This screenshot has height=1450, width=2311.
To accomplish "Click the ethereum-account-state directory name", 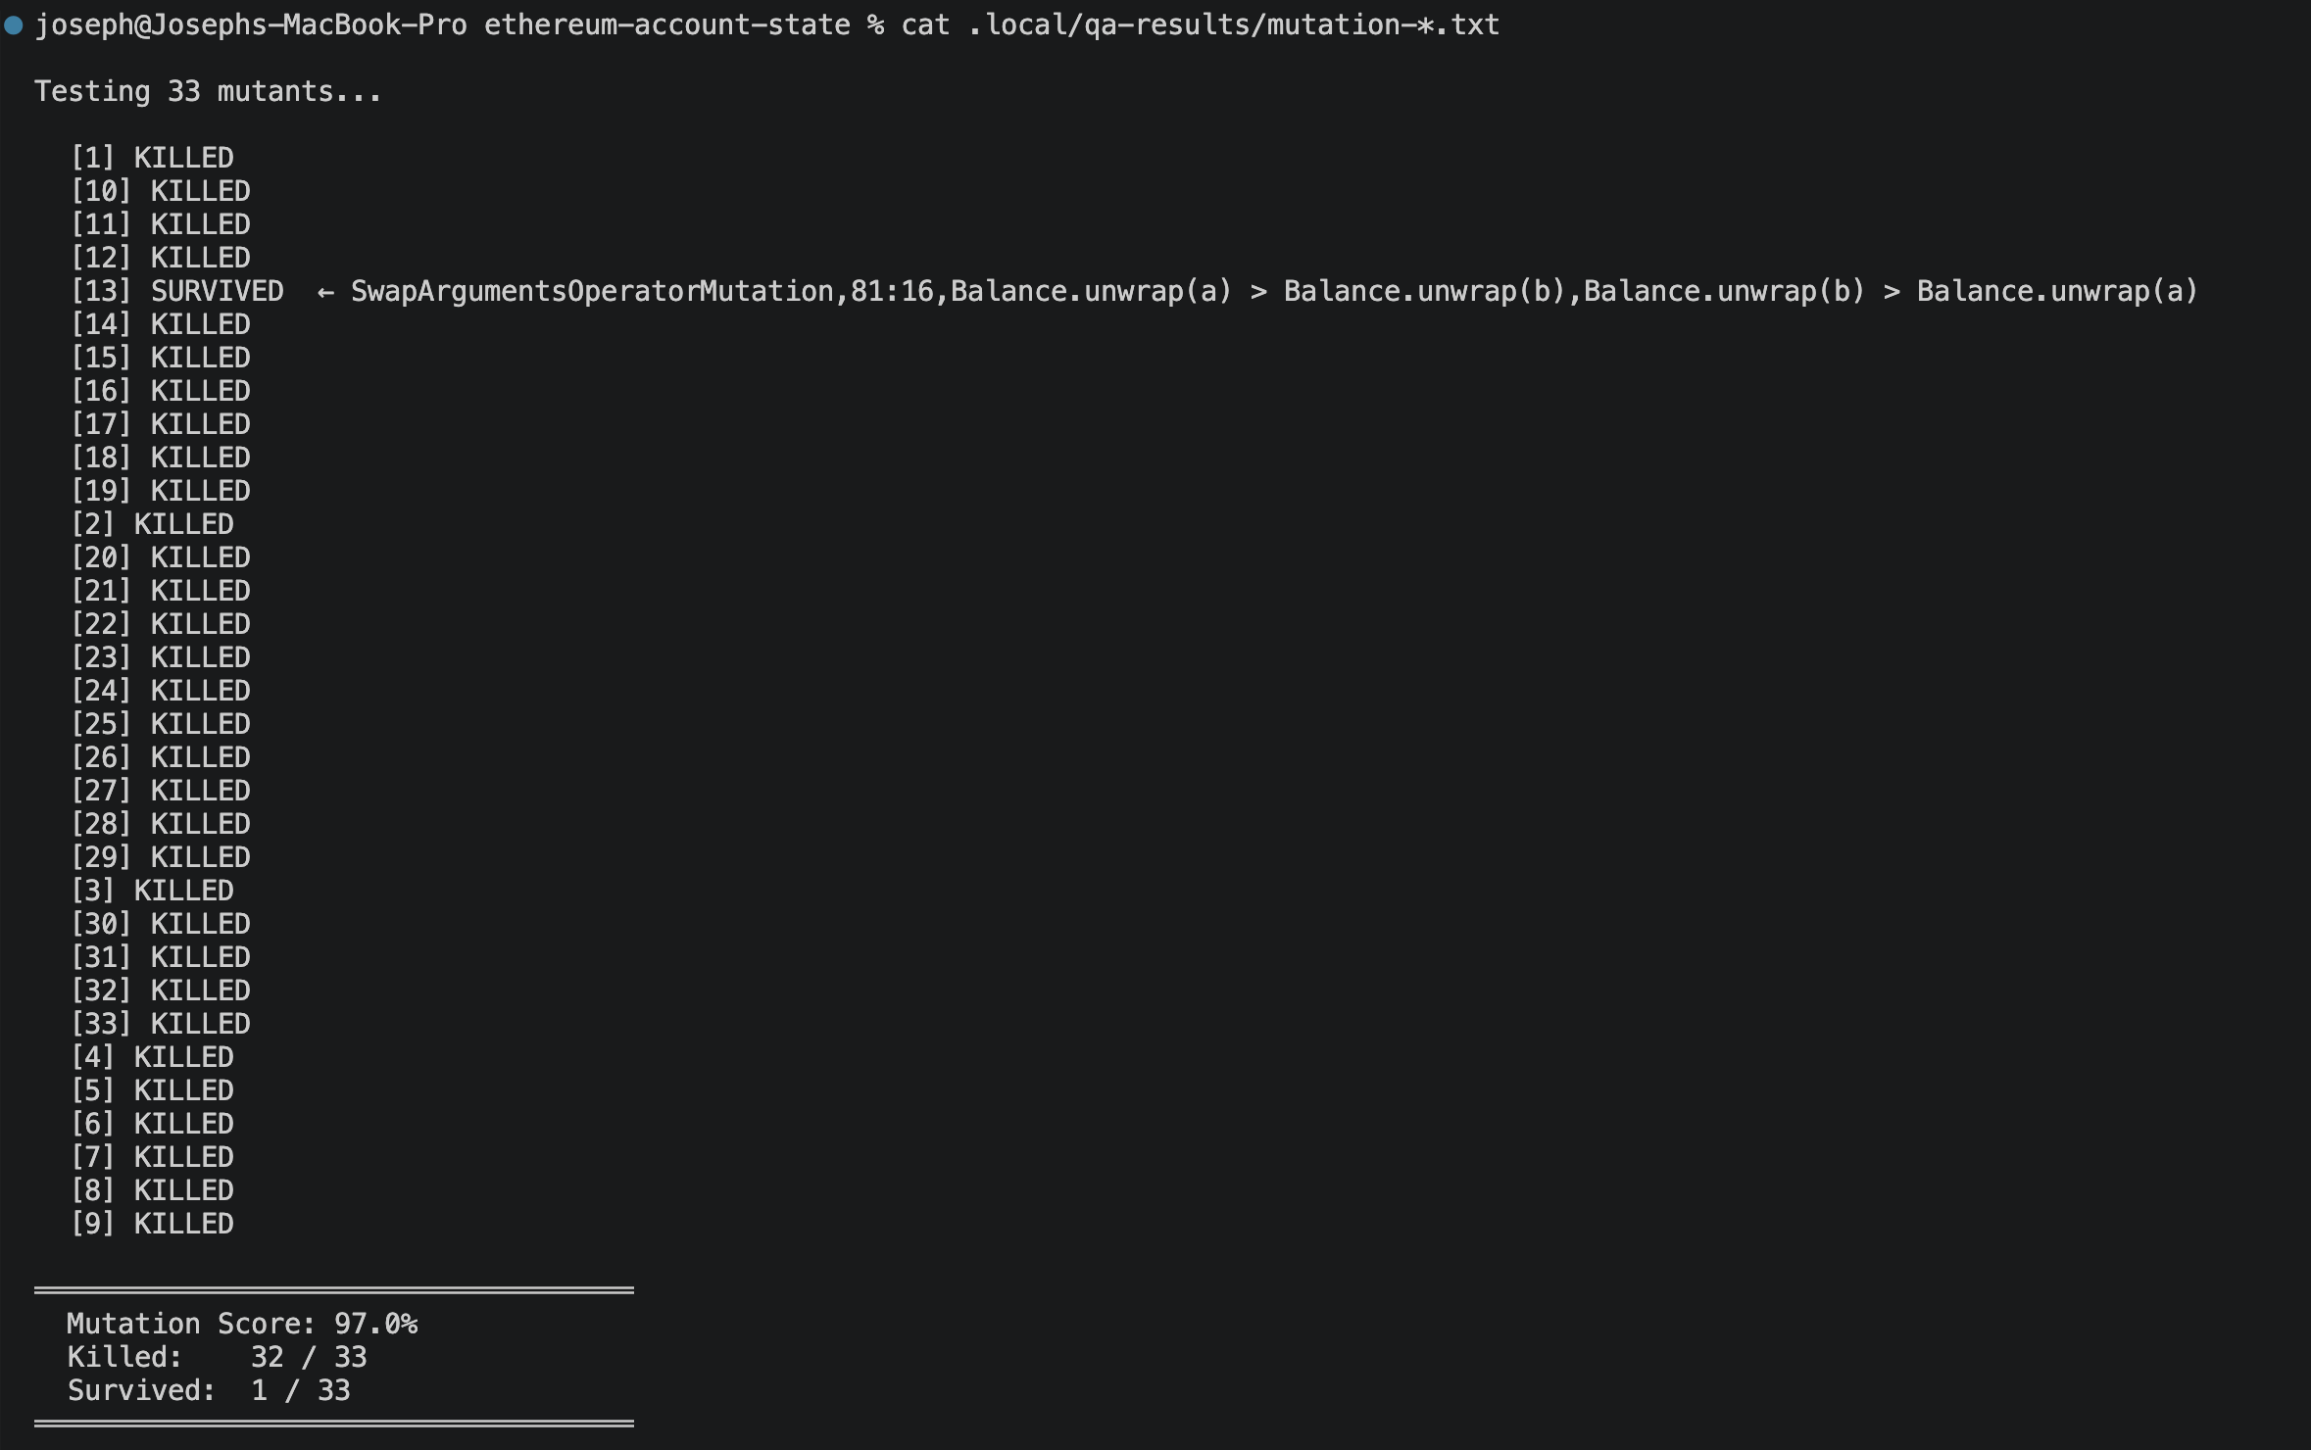I will 666,25.
